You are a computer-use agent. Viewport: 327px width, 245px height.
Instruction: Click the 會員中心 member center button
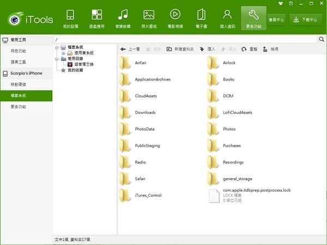(x=276, y=20)
